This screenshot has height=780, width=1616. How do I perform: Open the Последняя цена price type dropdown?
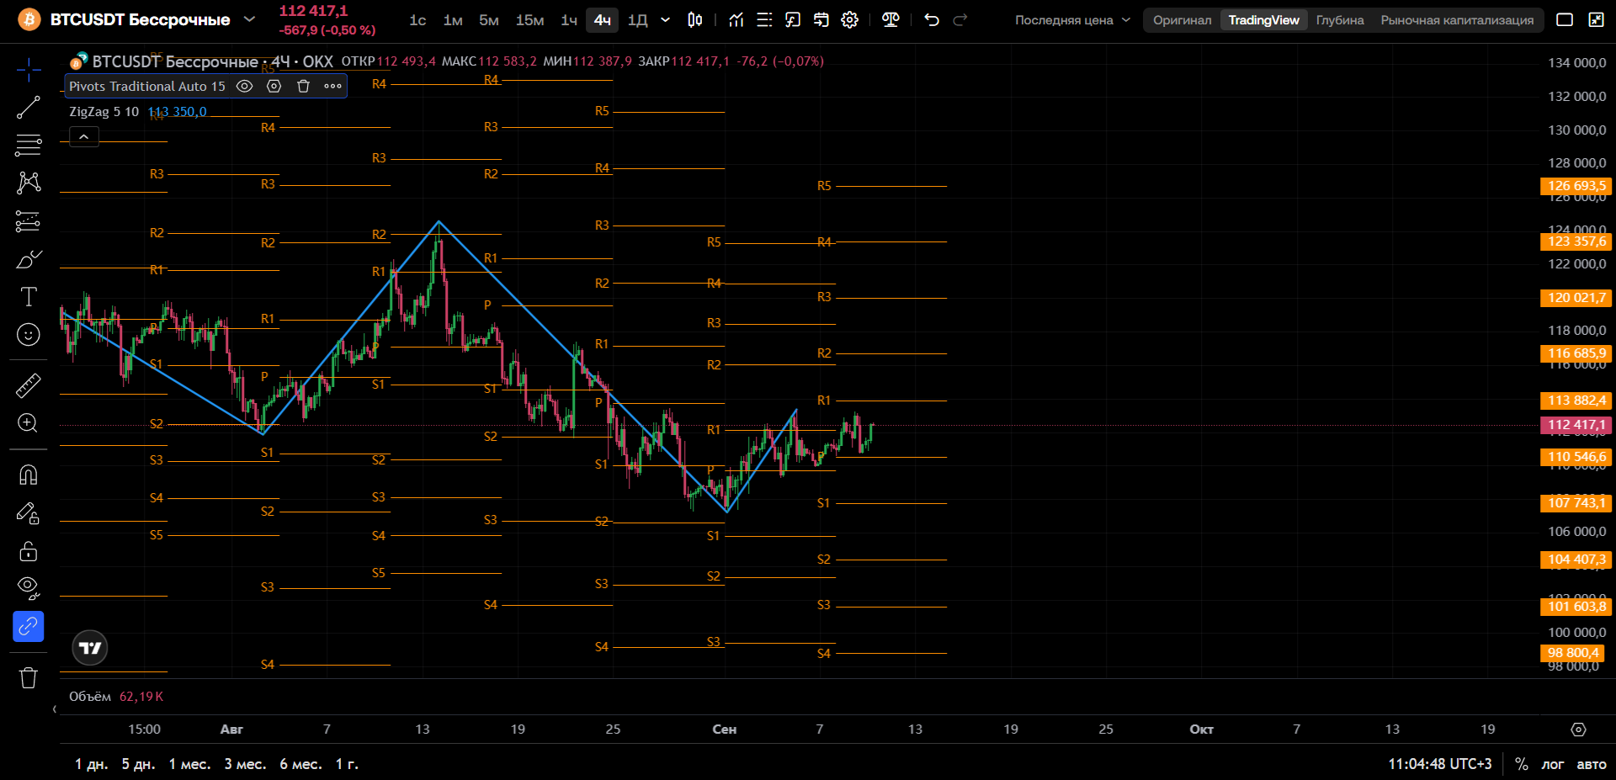tap(1072, 20)
